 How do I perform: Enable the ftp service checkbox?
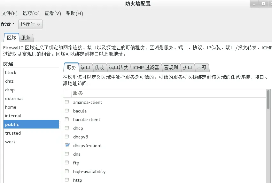pyautogui.click(x=67, y=162)
